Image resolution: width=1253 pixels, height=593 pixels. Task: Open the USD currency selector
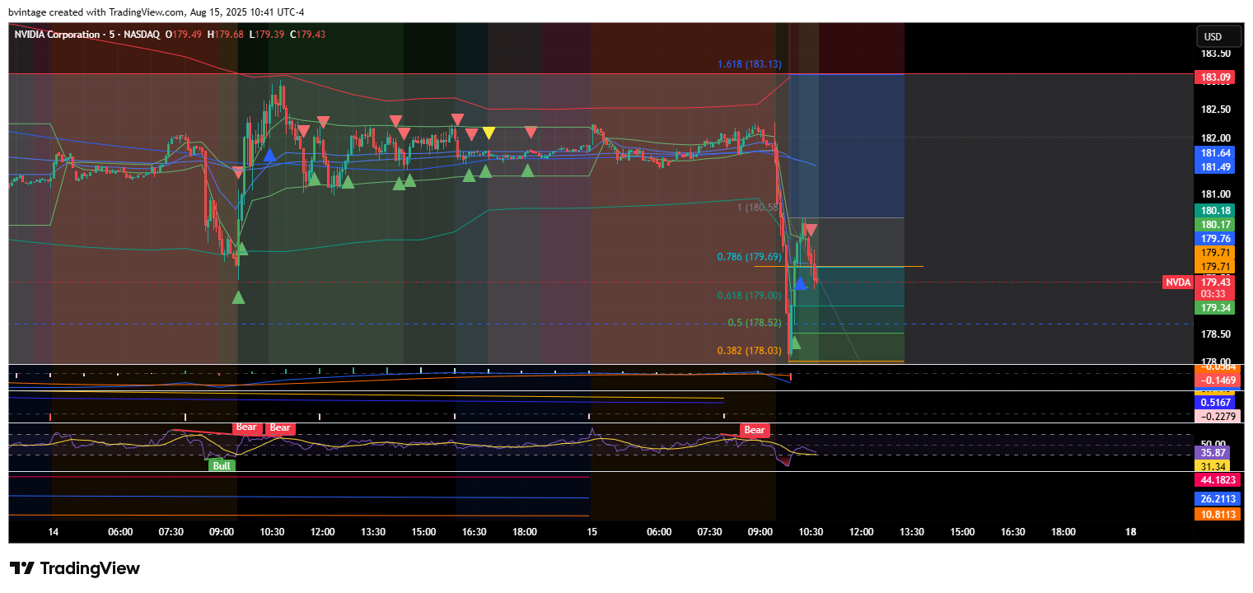1218,36
